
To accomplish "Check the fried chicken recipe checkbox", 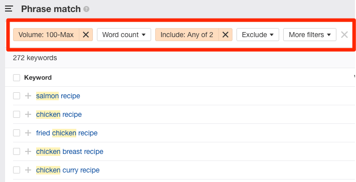I will click(x=17, y=133).
